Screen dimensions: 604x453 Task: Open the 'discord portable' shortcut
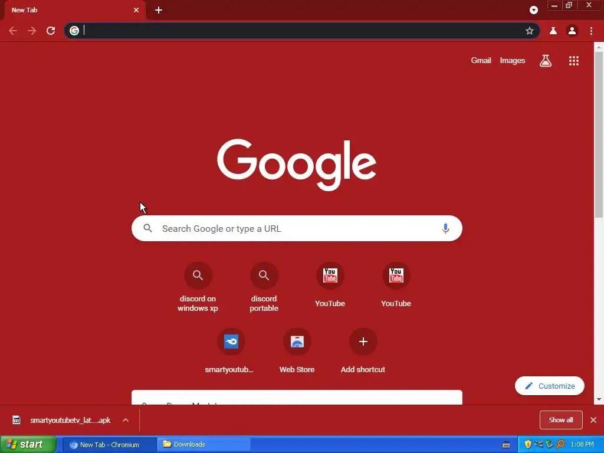click(x=264, y=287)
